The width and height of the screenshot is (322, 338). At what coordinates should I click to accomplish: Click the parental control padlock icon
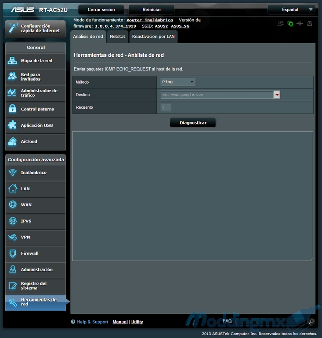12,109
